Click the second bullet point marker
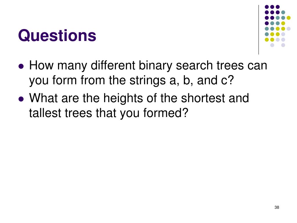The height and width of the screenshot is (223, 297). click(x=21, y=99)
